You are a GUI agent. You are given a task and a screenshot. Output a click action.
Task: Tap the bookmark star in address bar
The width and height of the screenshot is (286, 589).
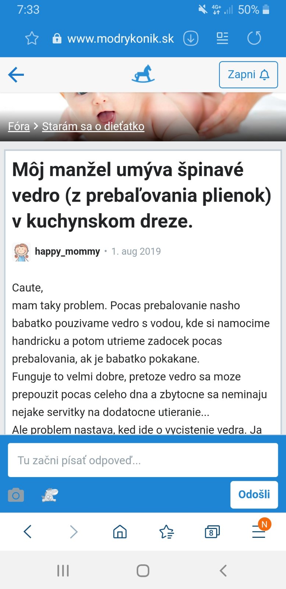(32, 38)
